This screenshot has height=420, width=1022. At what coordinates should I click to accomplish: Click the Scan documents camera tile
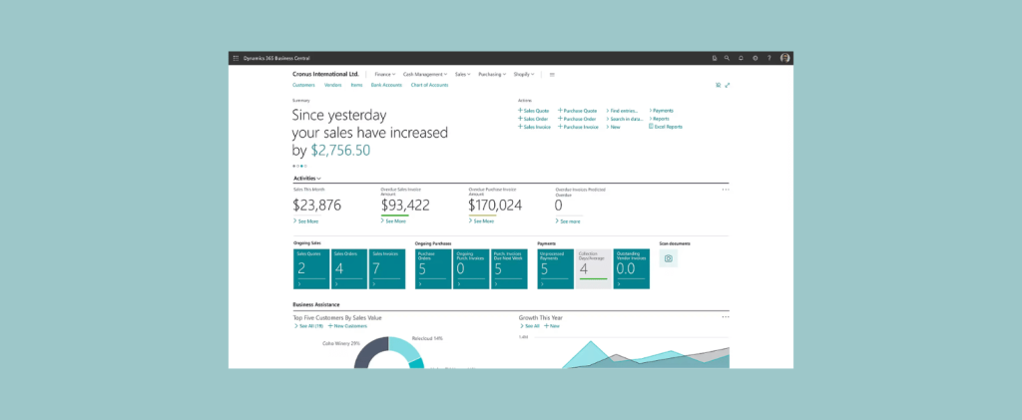[x=669, y=258]
